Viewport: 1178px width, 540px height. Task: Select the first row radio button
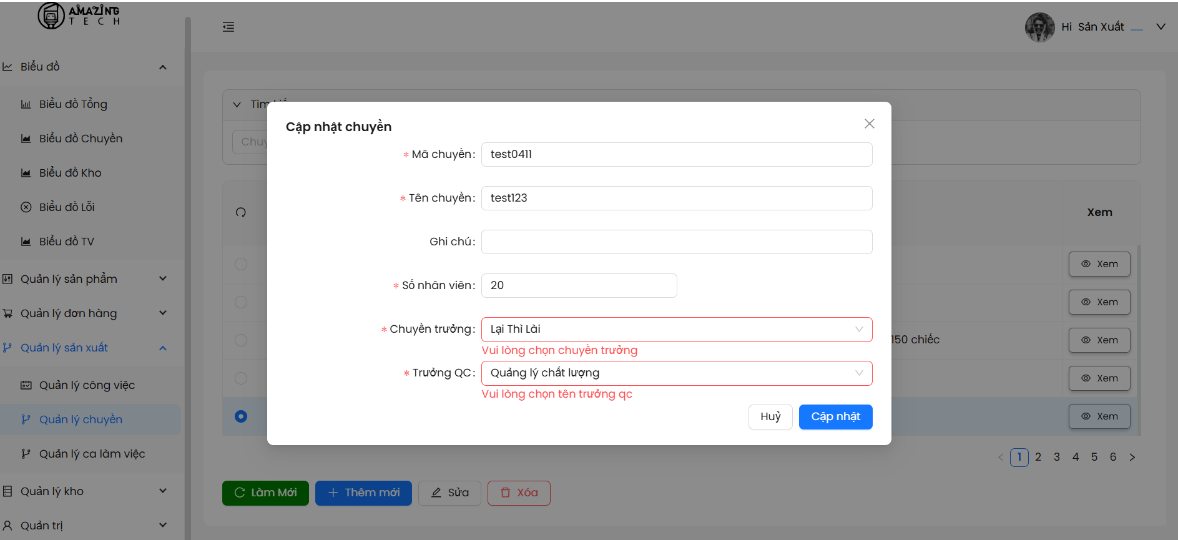click(x=241, y=264)
